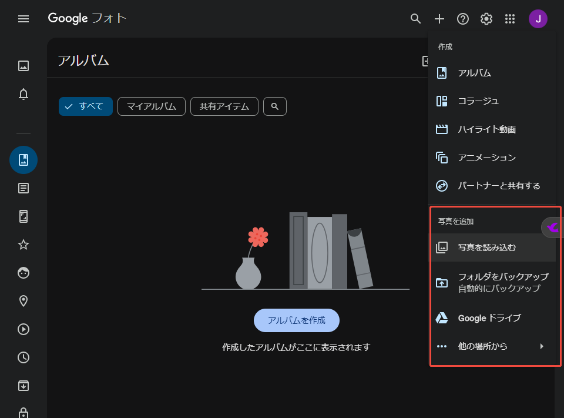Click the small search chip beside 共有アイテム

coord(274,106)
